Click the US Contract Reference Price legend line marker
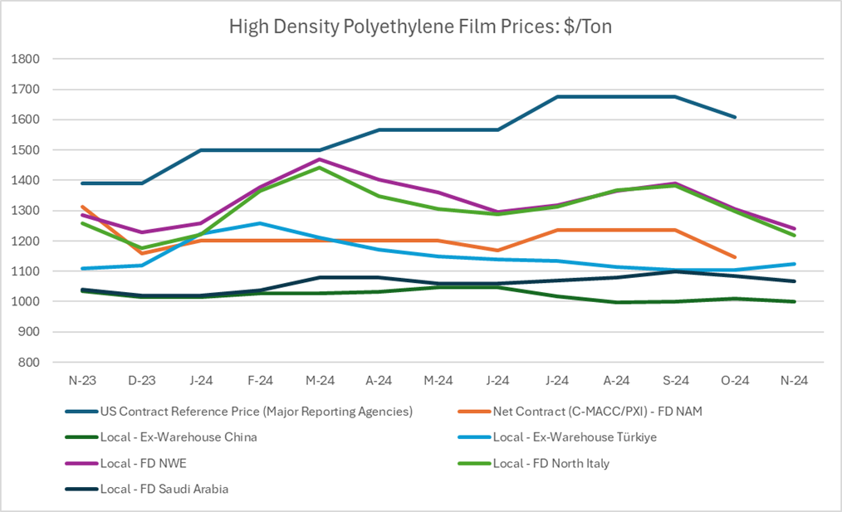 pyautogui.click(x=80, y=412)
